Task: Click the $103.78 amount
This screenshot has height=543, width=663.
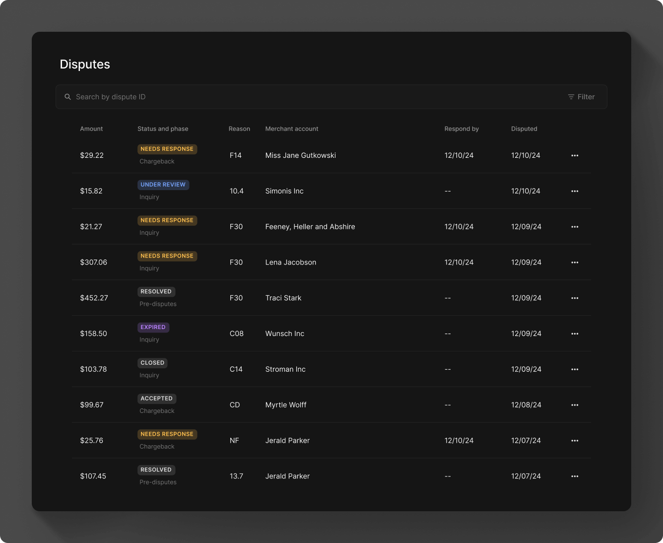Action: [x=94, y=369]
